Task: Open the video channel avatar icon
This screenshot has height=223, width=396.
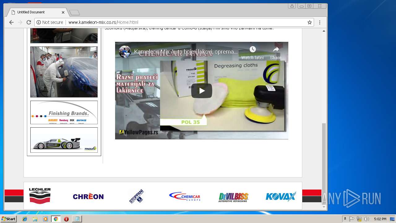Action: tap(125, 52)
